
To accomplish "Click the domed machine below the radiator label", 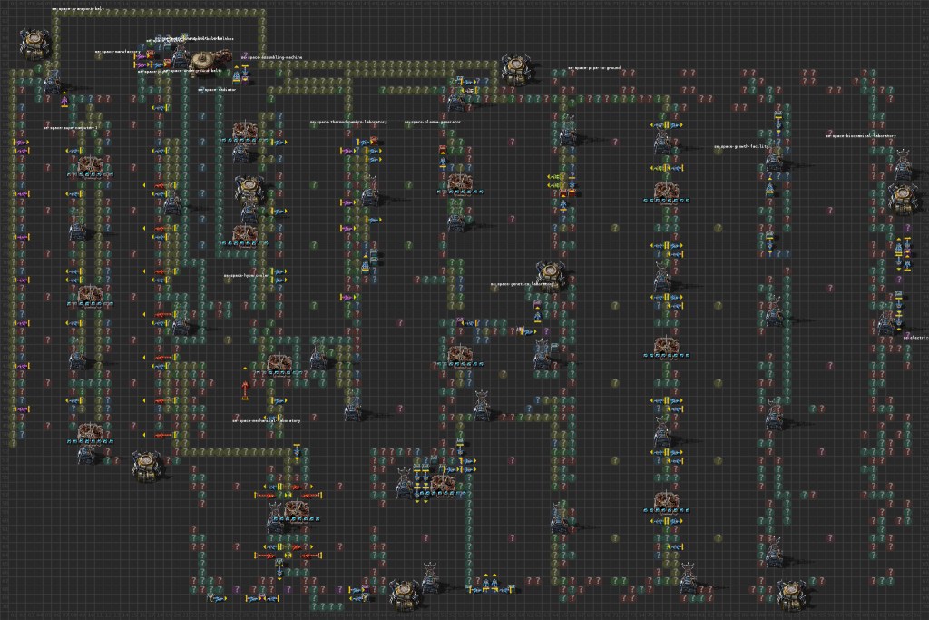I will click(249, 189).
